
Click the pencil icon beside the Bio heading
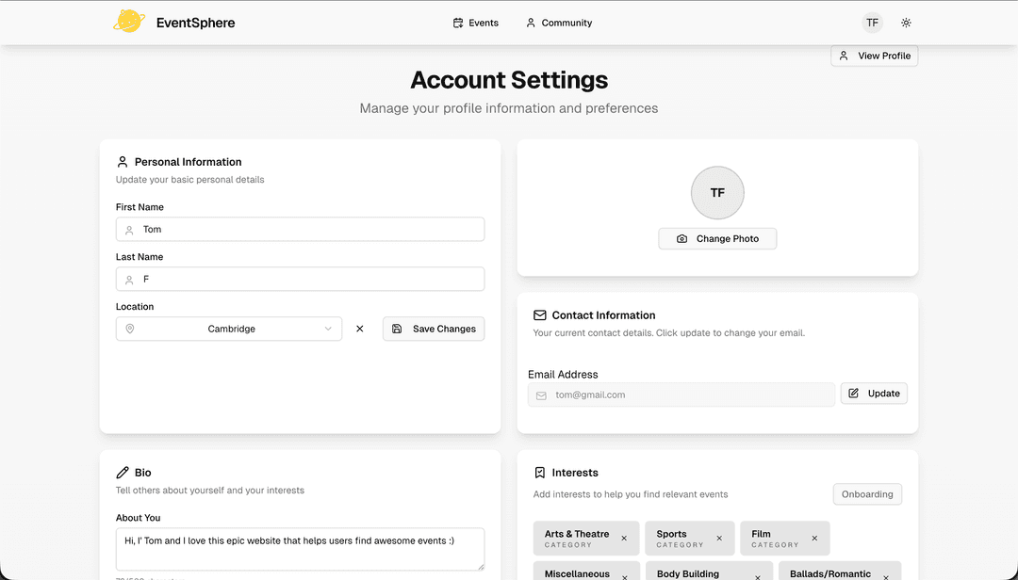click(123, 472)
